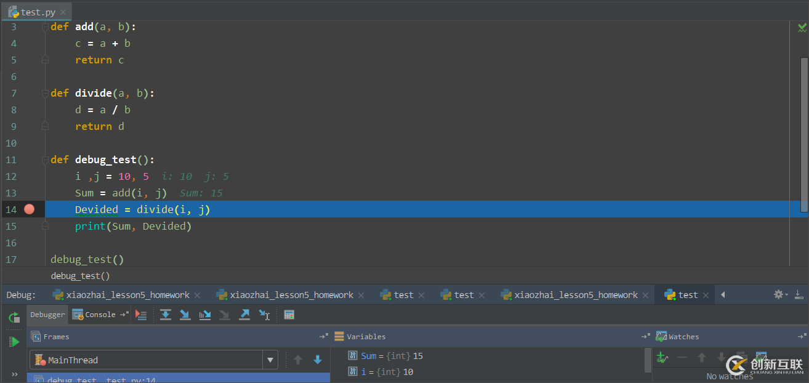Viewport: 809px width, 383px height.
Task: Click Variables panel restore-layout icon
Action: click(645, 337)
